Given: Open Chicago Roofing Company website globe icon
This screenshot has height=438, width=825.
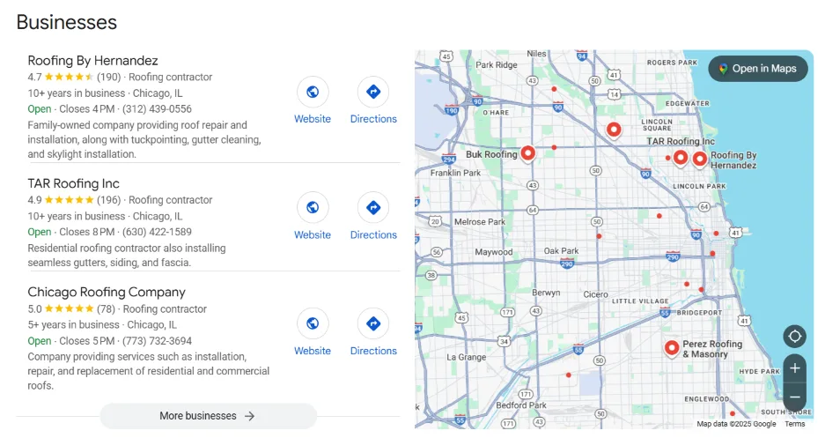Looking at the screenshot, I should point(313,323).
